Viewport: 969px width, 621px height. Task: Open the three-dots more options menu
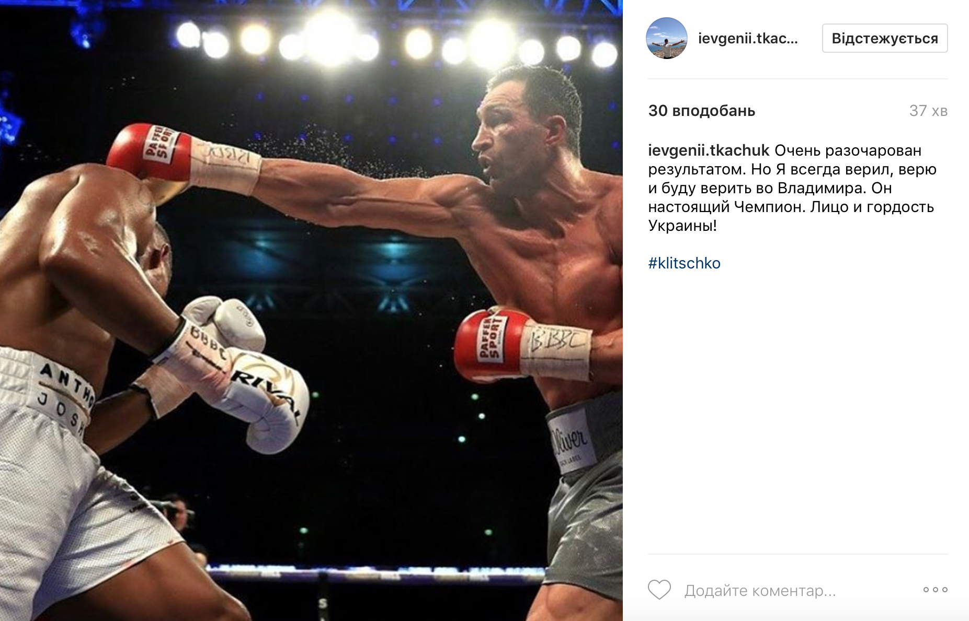point(935,590)
